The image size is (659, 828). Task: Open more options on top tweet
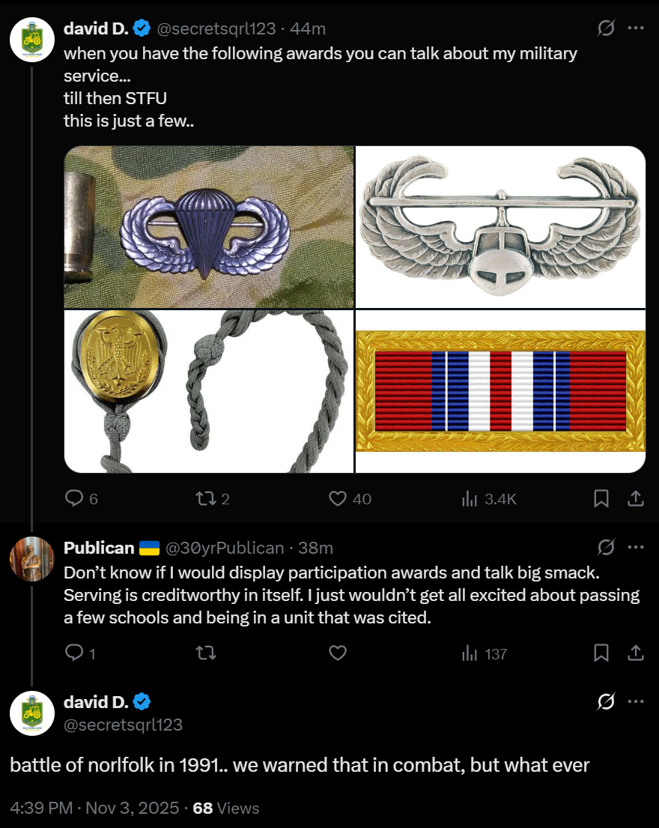[x=636, y=28]
